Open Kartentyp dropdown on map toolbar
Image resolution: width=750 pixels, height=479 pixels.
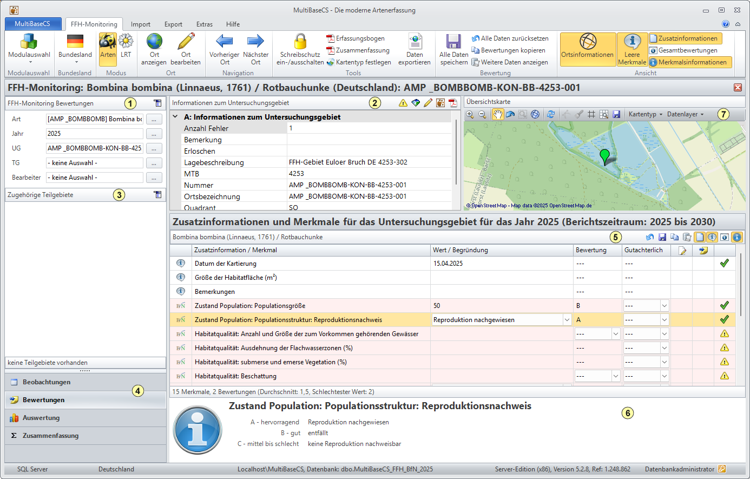pyautogui.click(x=645, y=114)
